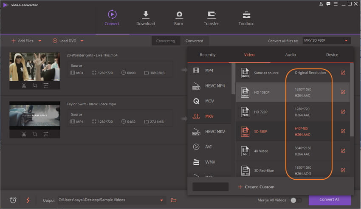This screenshot has height=209, width=361.
Task: Click Load DVD button
Action: tap(65, 41)
